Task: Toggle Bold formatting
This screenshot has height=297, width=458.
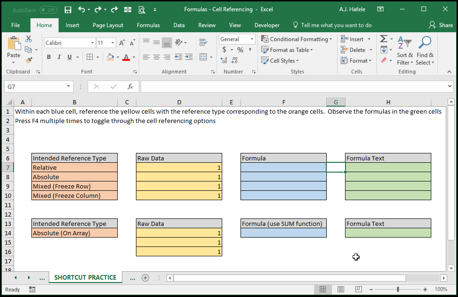Action: [49, 57]
